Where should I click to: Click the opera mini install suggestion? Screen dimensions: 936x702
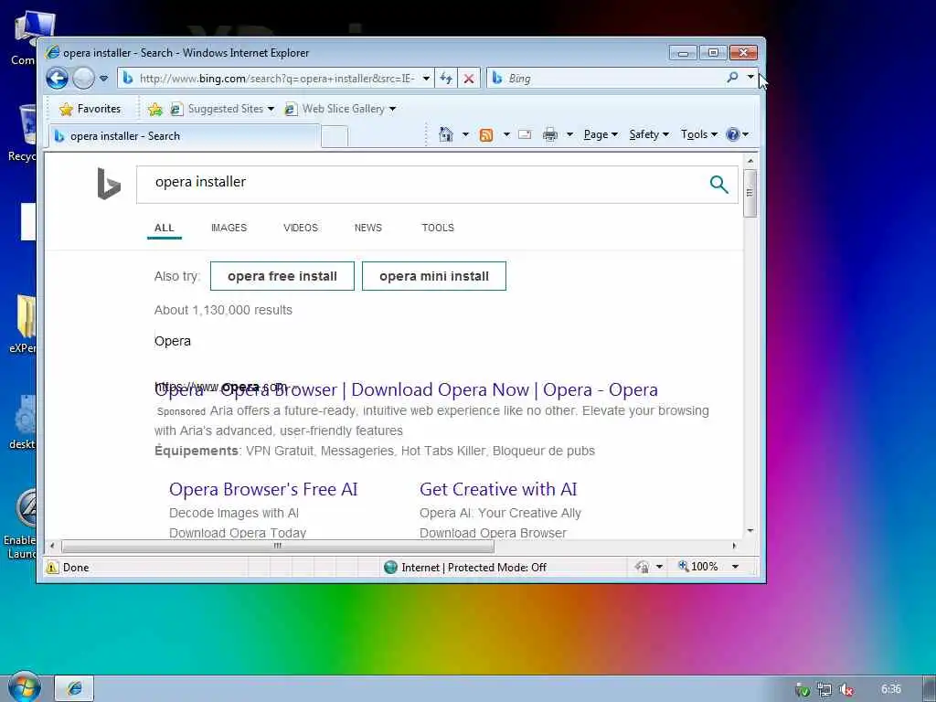click(x=434, y=276)
